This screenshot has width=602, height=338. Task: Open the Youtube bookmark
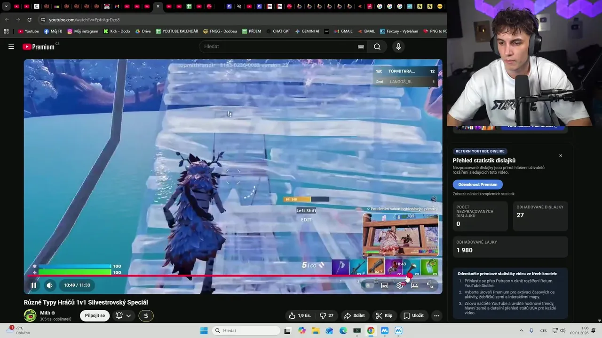(x=29, y=31)
